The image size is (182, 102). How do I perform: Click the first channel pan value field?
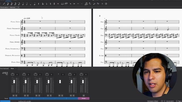pos(17,75)
